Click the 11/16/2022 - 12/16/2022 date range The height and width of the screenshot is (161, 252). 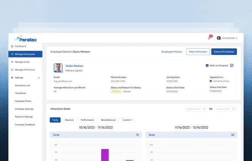192,127
